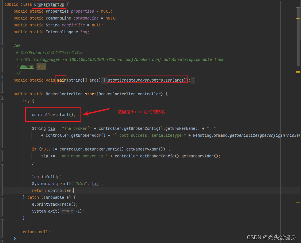Click the fold end marker beside "*/"
This screenshot has height=243, width=301.
tap(3, 73)
